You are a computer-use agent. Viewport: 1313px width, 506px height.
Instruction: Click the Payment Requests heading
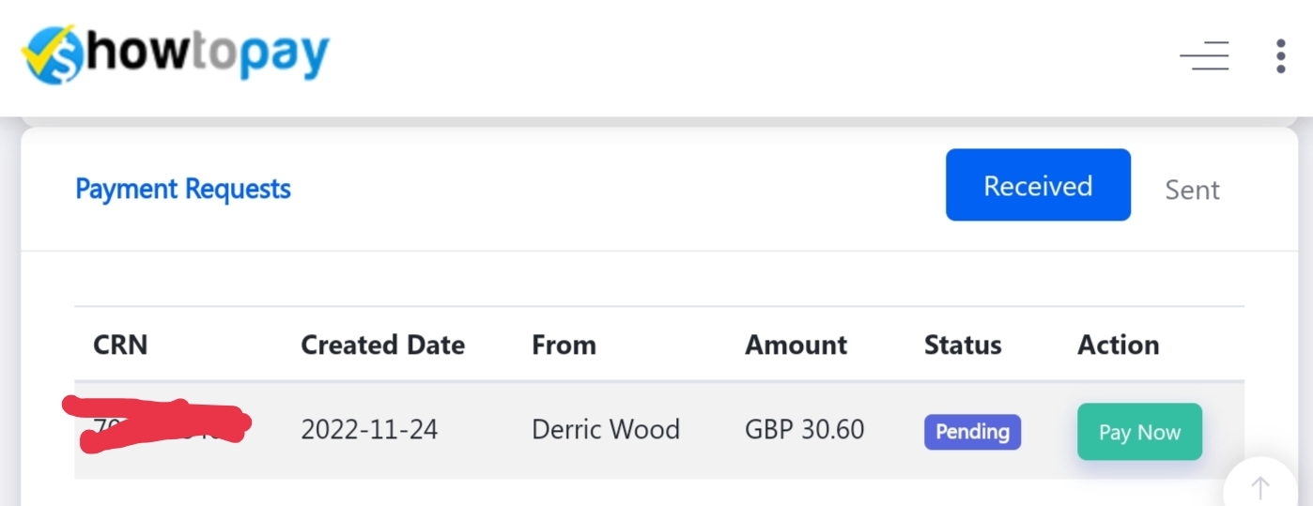pyautogui.click(x=183, y=189)
